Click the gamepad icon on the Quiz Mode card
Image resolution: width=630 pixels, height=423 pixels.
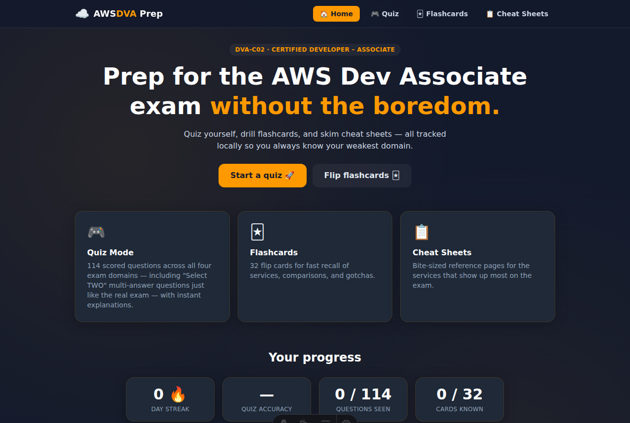pos(96,232)
